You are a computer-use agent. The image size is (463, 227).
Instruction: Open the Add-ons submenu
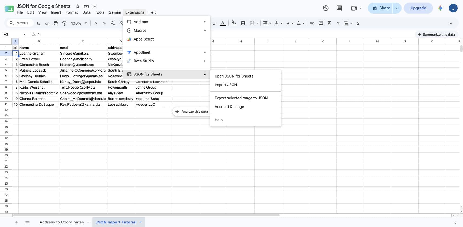coord(167,22)
